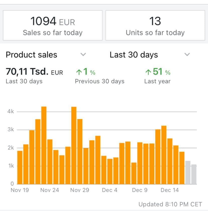Expand the Last 30 days chevron
The height and width of the screenshot is (211, 208).
click(x=187, y=55)
